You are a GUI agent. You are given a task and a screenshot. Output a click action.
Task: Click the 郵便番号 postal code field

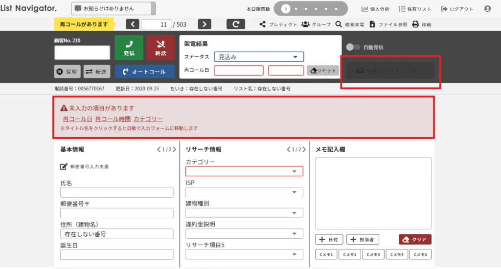tap(116, 213)
